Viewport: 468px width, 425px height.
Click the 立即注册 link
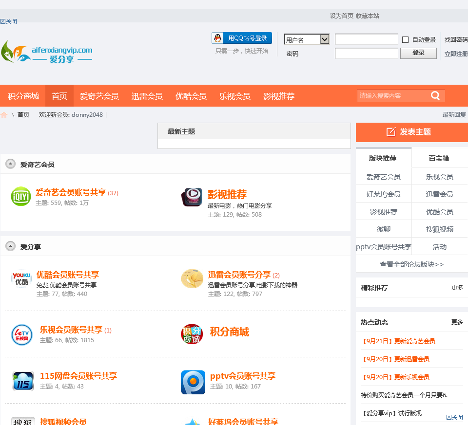pos(456,54)
